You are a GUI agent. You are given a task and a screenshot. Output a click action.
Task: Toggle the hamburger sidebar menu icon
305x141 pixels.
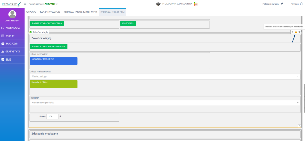(x=25, y=4)
